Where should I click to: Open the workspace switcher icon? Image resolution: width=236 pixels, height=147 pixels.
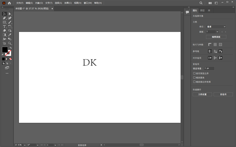[216, 3]
